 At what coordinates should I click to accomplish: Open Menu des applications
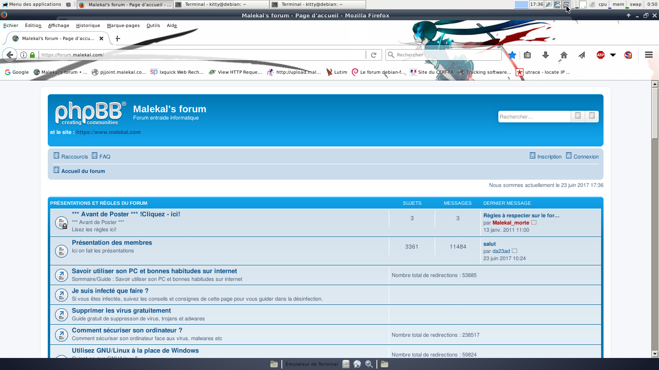coord(32,4)
